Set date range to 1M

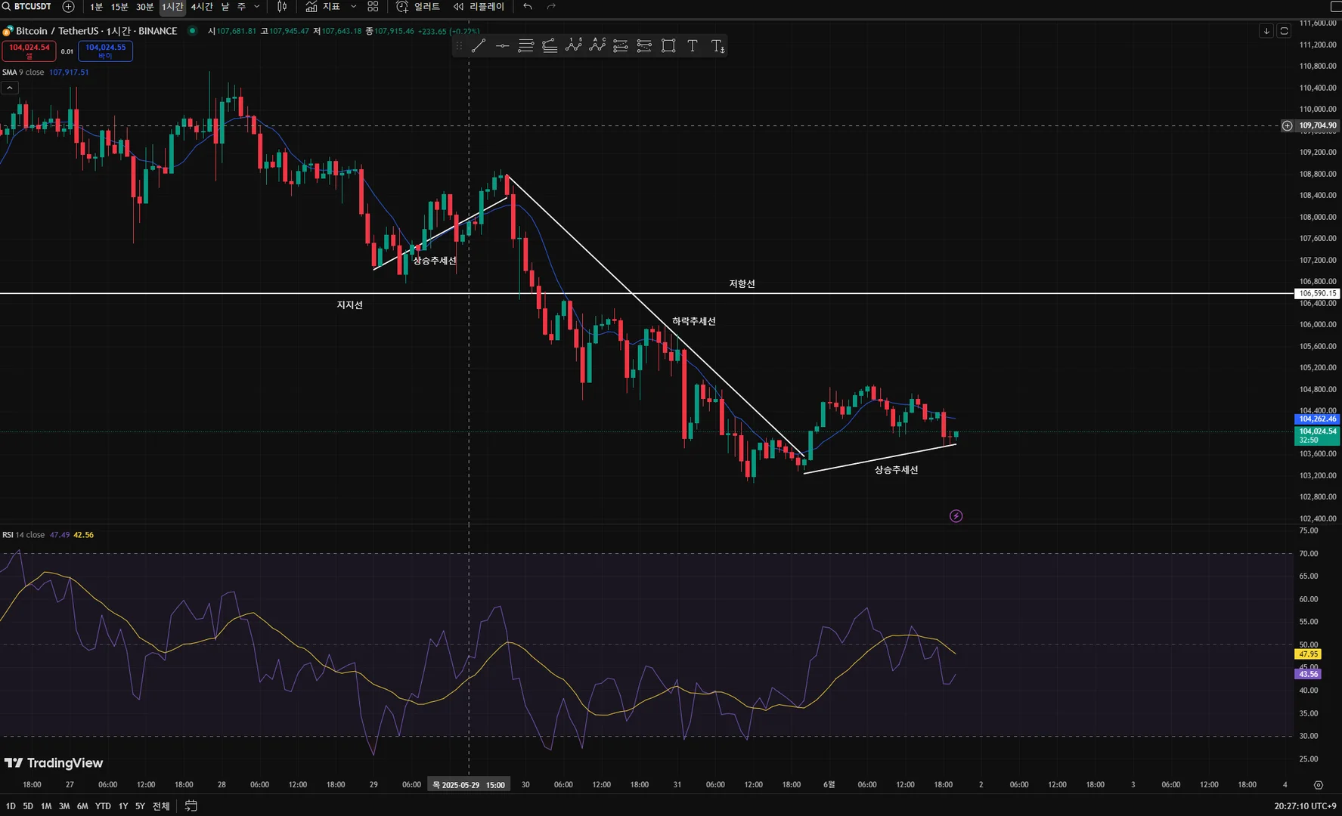click(46, 806)
